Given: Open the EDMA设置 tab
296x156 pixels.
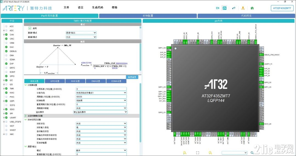Looking at the screenshot, I should pyautogui.click(x=116, y=81).
